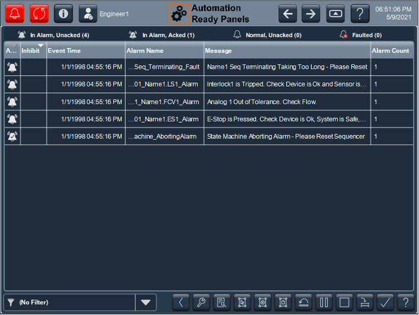Image resolution: width=419 pixels, height=315 pixels.
Task: Click bell icon of ES1_Alarm row
Action: pyautogui.click(x=12, y=119)
